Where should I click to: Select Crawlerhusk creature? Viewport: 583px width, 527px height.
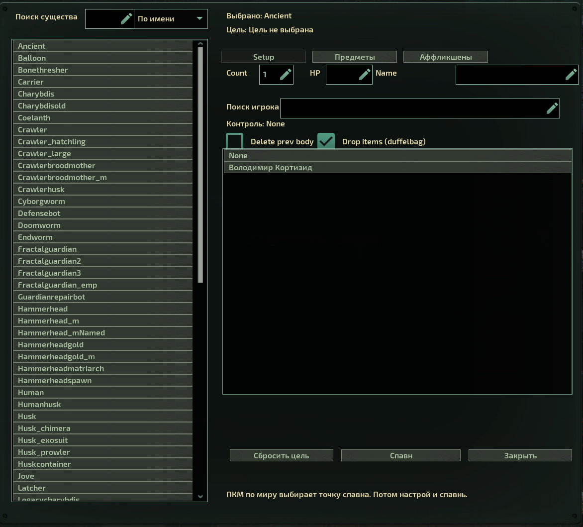pyautogui.click(x=103, y=189)
